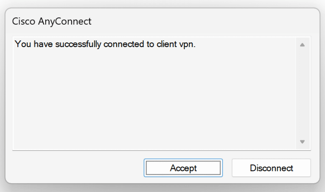Screen dimensions: 325x192
Task: Accept the VPN connection banner
Action: coord(183,168)
